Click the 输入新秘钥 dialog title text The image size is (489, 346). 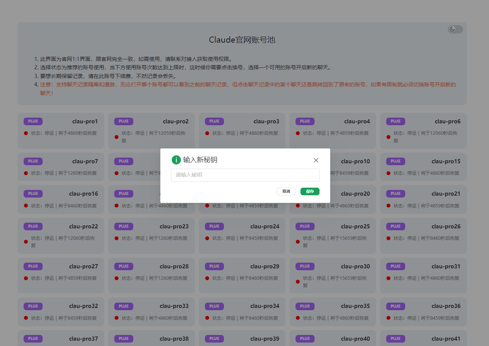[200, 160]
